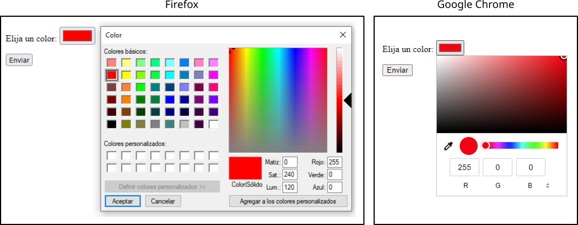Select the medium gray basic color
This screenshot has height=225, width=578.
pyautogui.click(x=155, y=124)
